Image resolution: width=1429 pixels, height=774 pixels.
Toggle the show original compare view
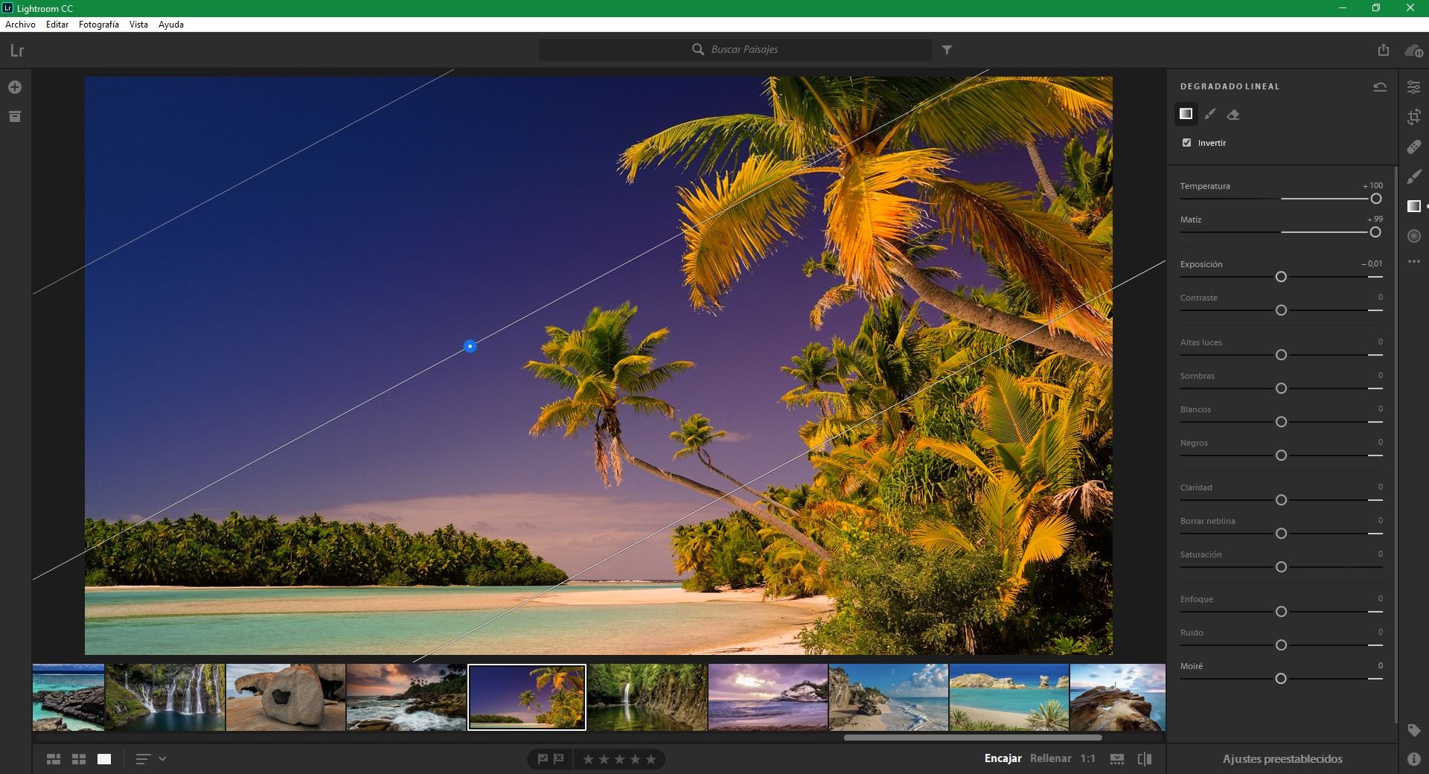point(1145,759)
